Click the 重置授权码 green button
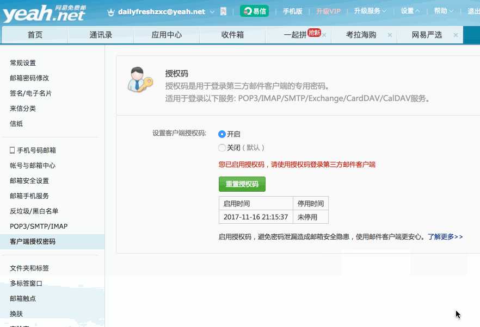The height and width of the screenshot is (327, 480). tap(242, 184)
